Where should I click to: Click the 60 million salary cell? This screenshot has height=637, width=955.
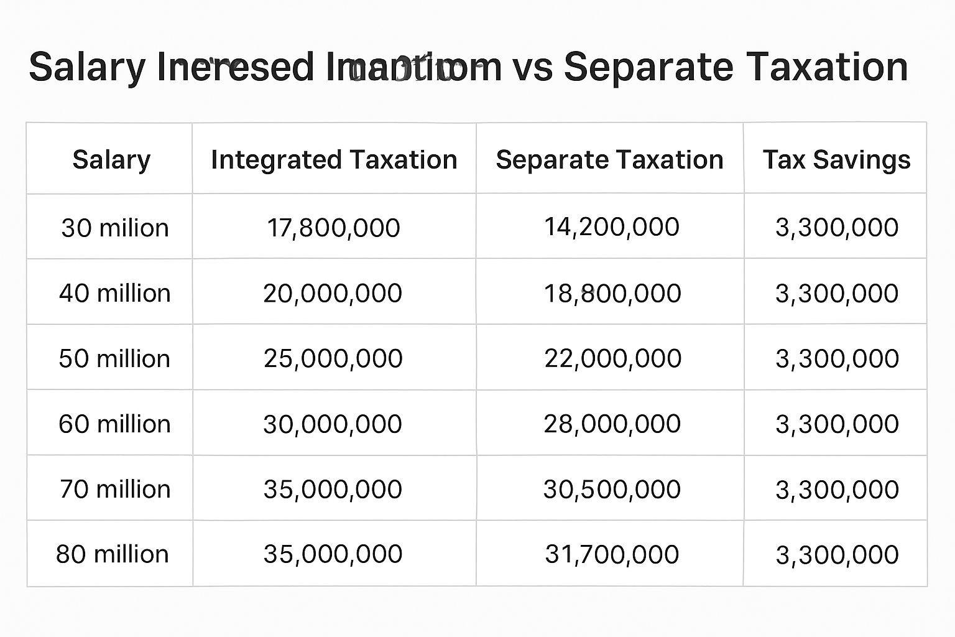point(114,424)
